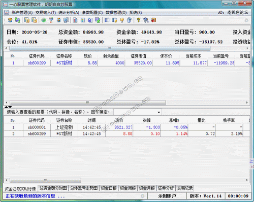The width and height of the screenshot is (254, 202).
Task: Click the 示例账户 status bar entry
Action: tap(167, 196)
